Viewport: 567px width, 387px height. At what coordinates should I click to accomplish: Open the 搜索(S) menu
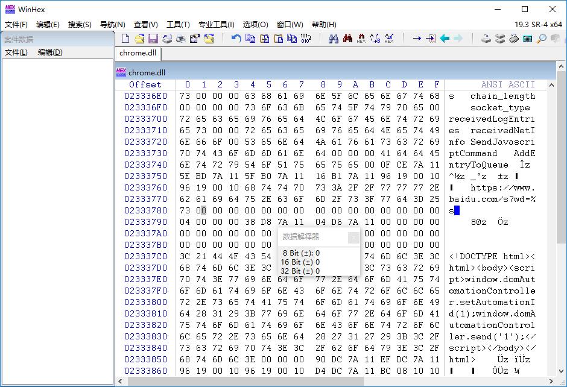[x=80, y=25]
